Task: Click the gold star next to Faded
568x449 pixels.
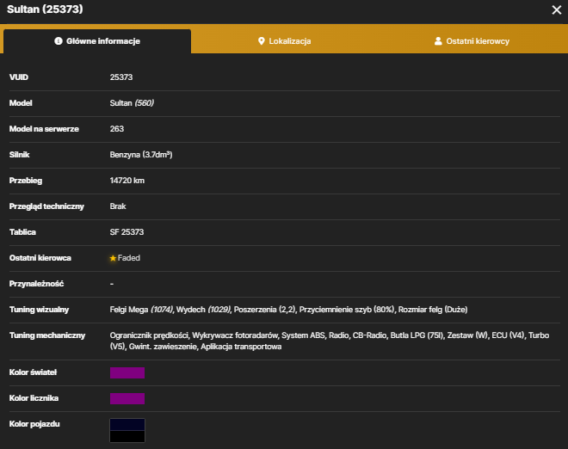Action: 113,258
